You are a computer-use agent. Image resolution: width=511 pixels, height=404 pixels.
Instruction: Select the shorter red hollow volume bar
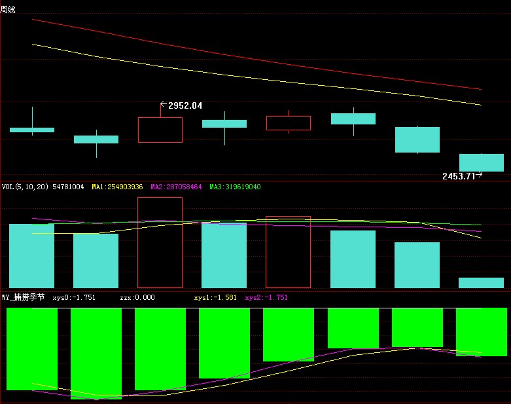[x=288, y=252]
